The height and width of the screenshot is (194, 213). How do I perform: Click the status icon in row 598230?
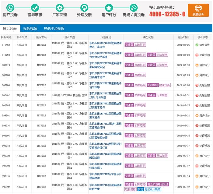197,156
